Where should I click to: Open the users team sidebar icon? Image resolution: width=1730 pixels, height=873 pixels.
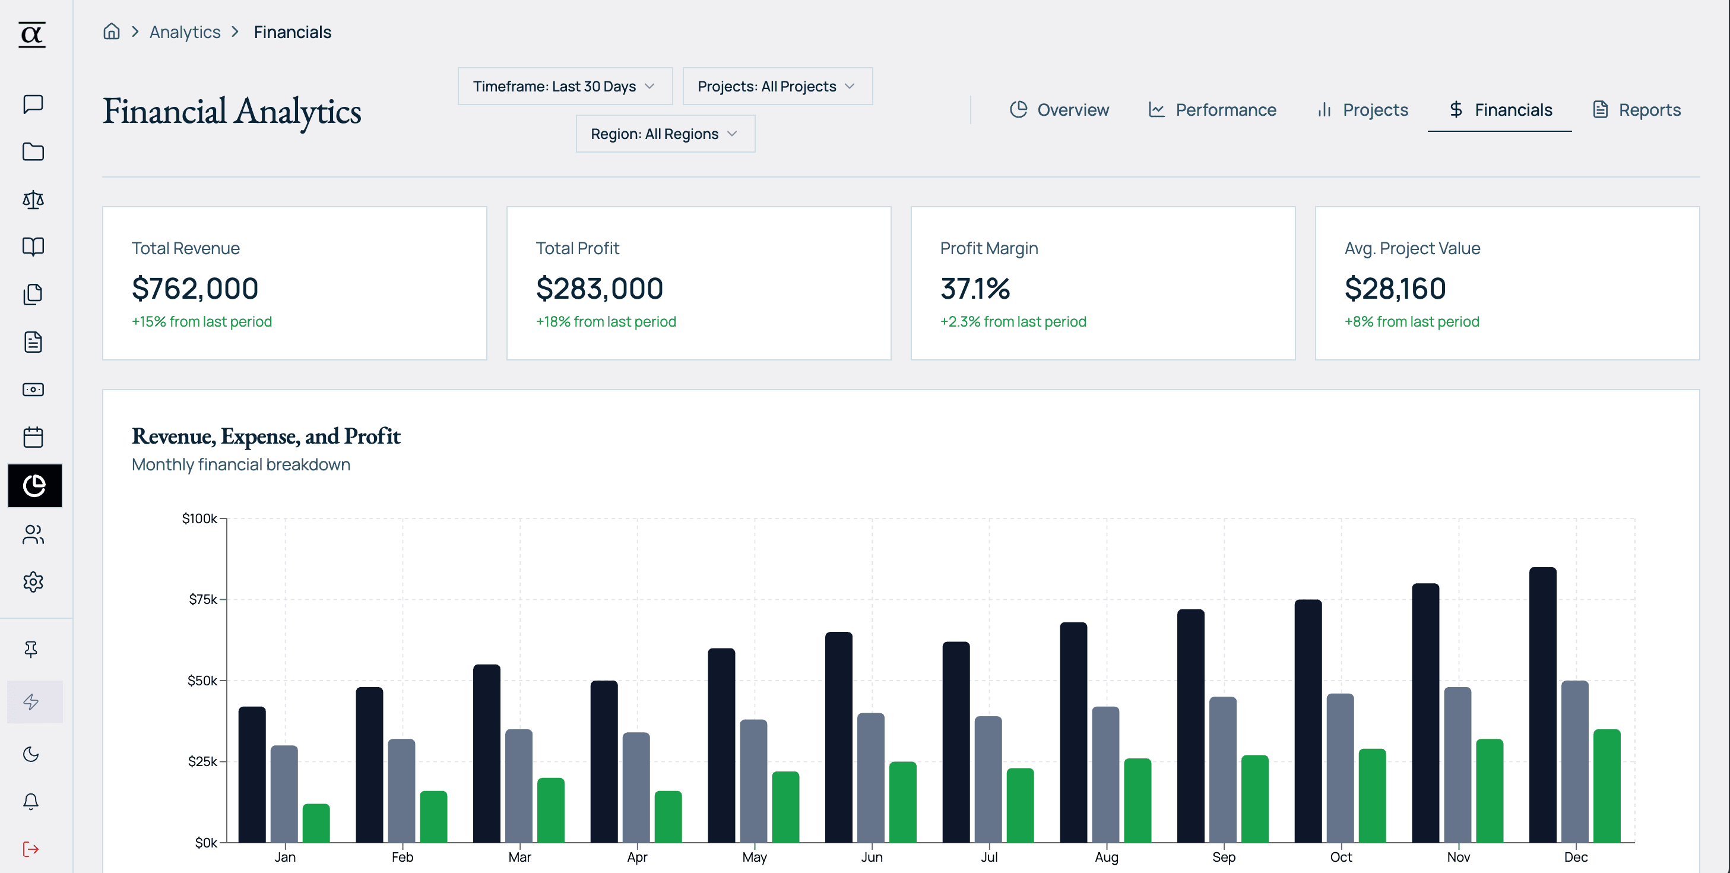(33, 534)
